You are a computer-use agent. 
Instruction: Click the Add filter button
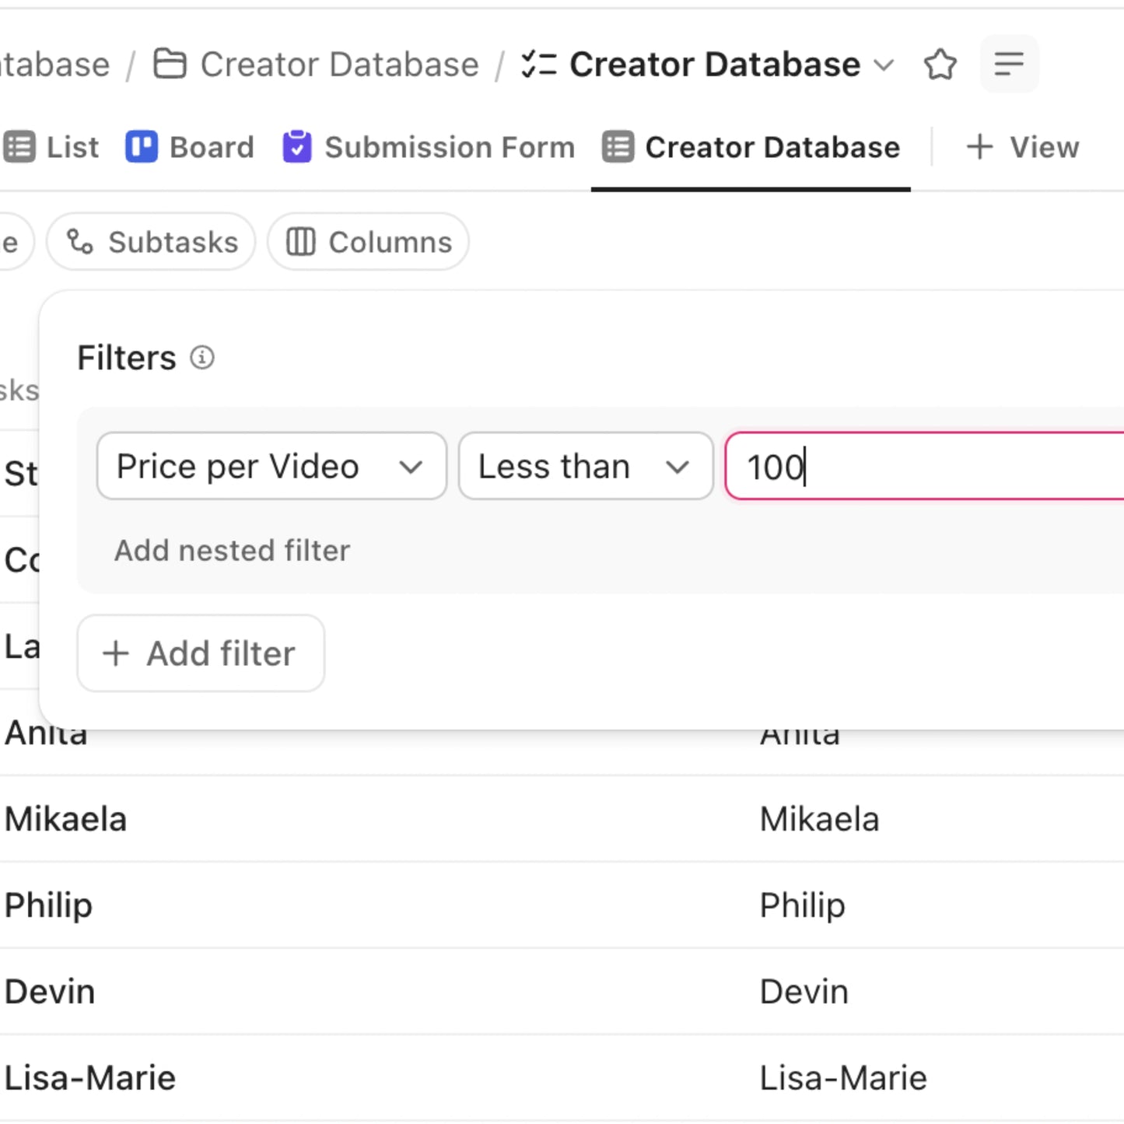point(201,653)
